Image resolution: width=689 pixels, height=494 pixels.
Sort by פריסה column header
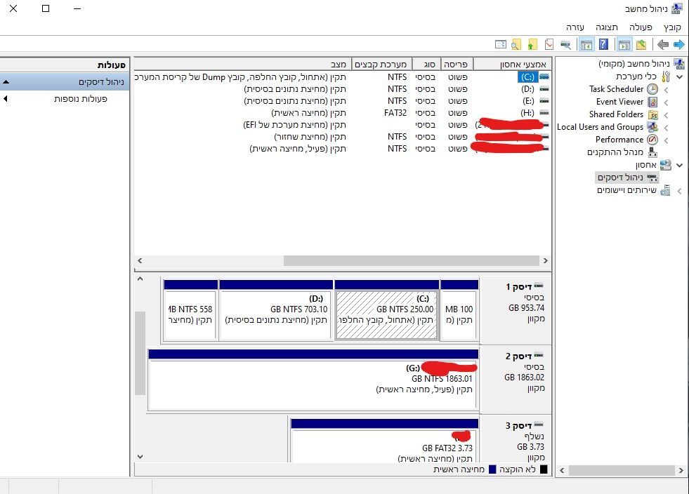(x=456, y=64)
